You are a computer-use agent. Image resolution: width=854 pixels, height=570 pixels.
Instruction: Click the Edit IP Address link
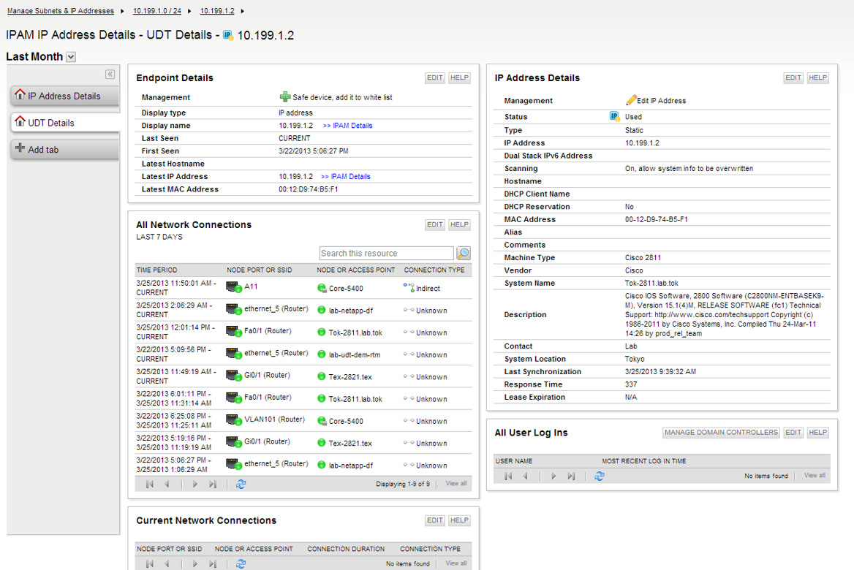(661, 101)
